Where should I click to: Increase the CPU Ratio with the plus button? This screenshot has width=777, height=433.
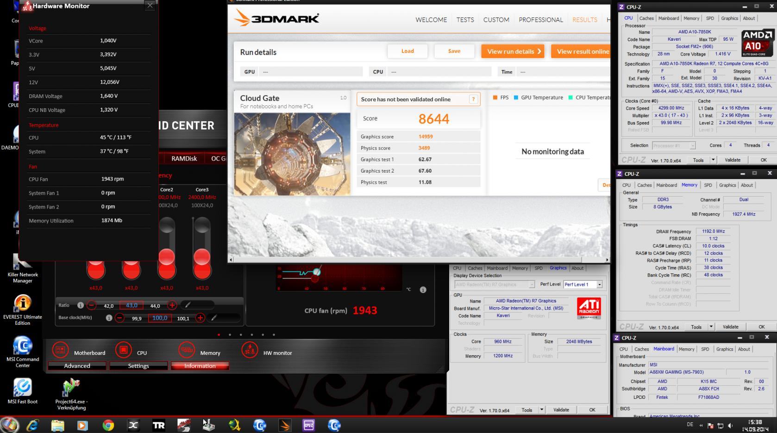point(172,305)
